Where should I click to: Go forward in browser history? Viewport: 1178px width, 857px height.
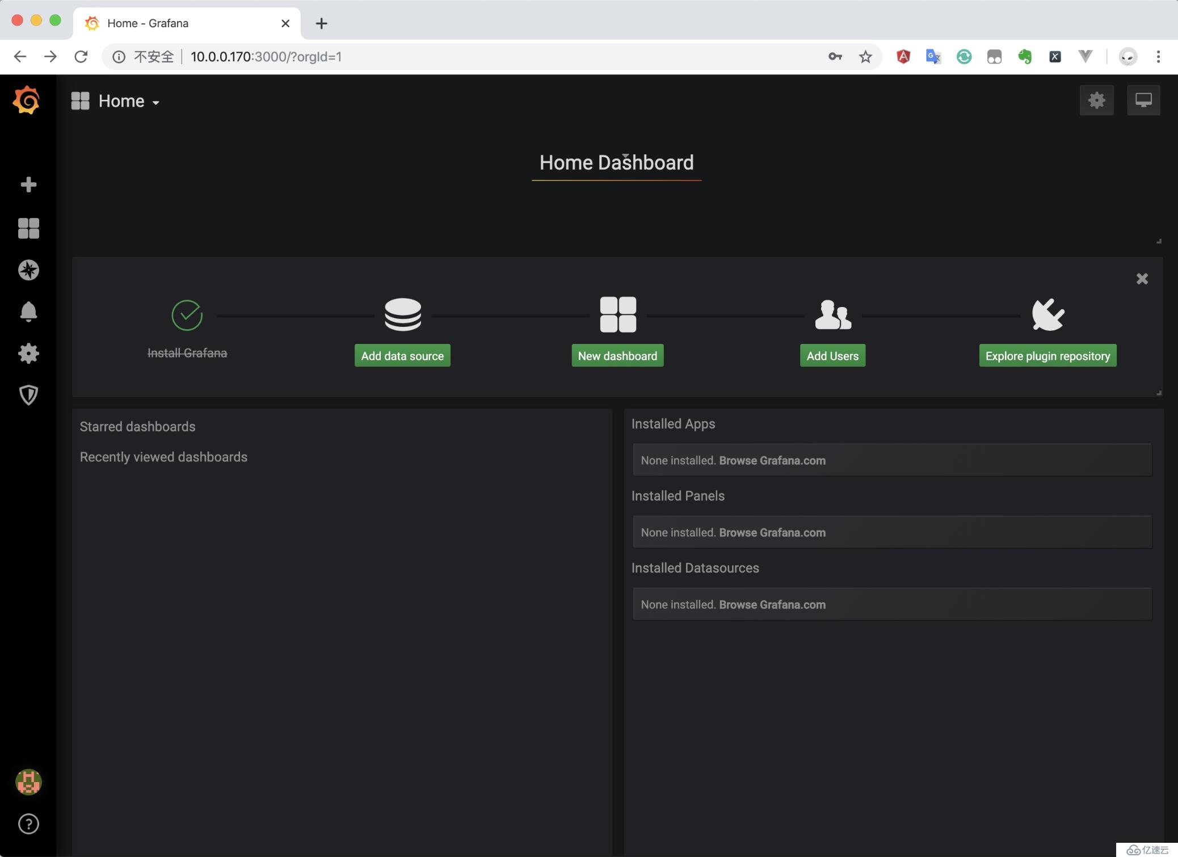pyautogui.click(x=51, y=56)
